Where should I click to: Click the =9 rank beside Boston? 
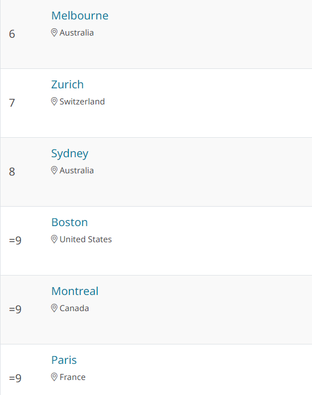tap(15, 241)
